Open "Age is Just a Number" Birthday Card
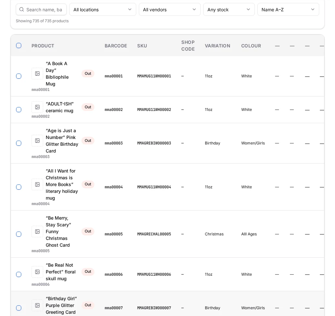 point(62,141)
